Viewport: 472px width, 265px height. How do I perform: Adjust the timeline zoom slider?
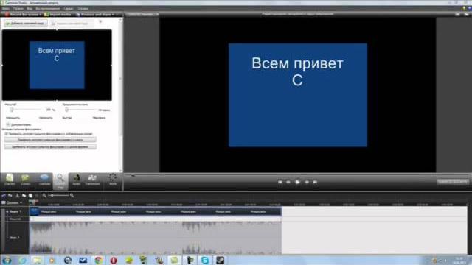(58, 196)
